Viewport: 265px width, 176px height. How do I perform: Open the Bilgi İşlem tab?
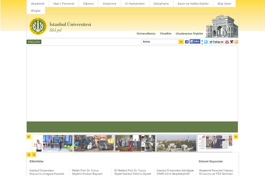(224, 4)
